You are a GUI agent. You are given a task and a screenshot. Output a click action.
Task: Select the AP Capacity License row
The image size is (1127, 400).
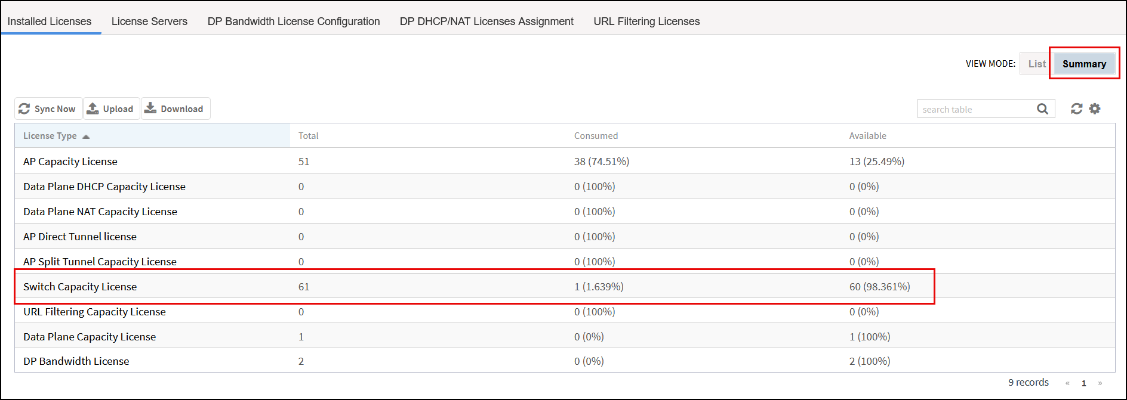pos(565,161)
